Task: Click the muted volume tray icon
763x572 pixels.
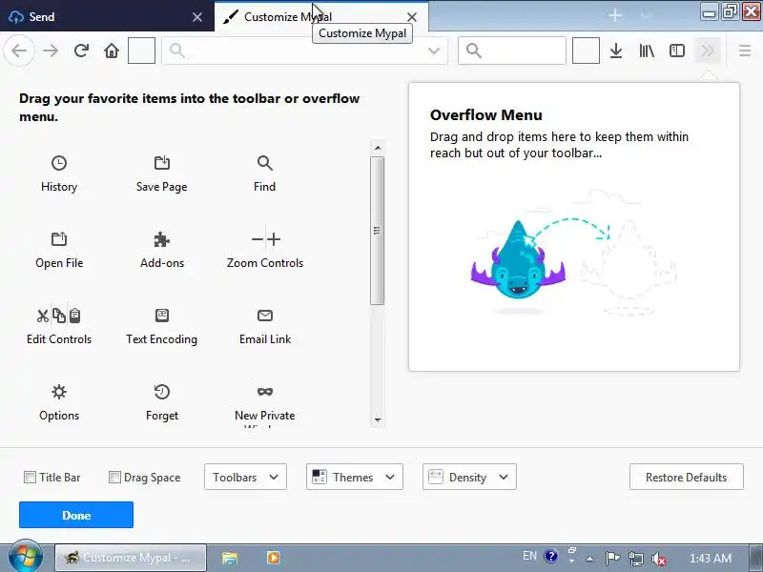Action: coord(659,558)
